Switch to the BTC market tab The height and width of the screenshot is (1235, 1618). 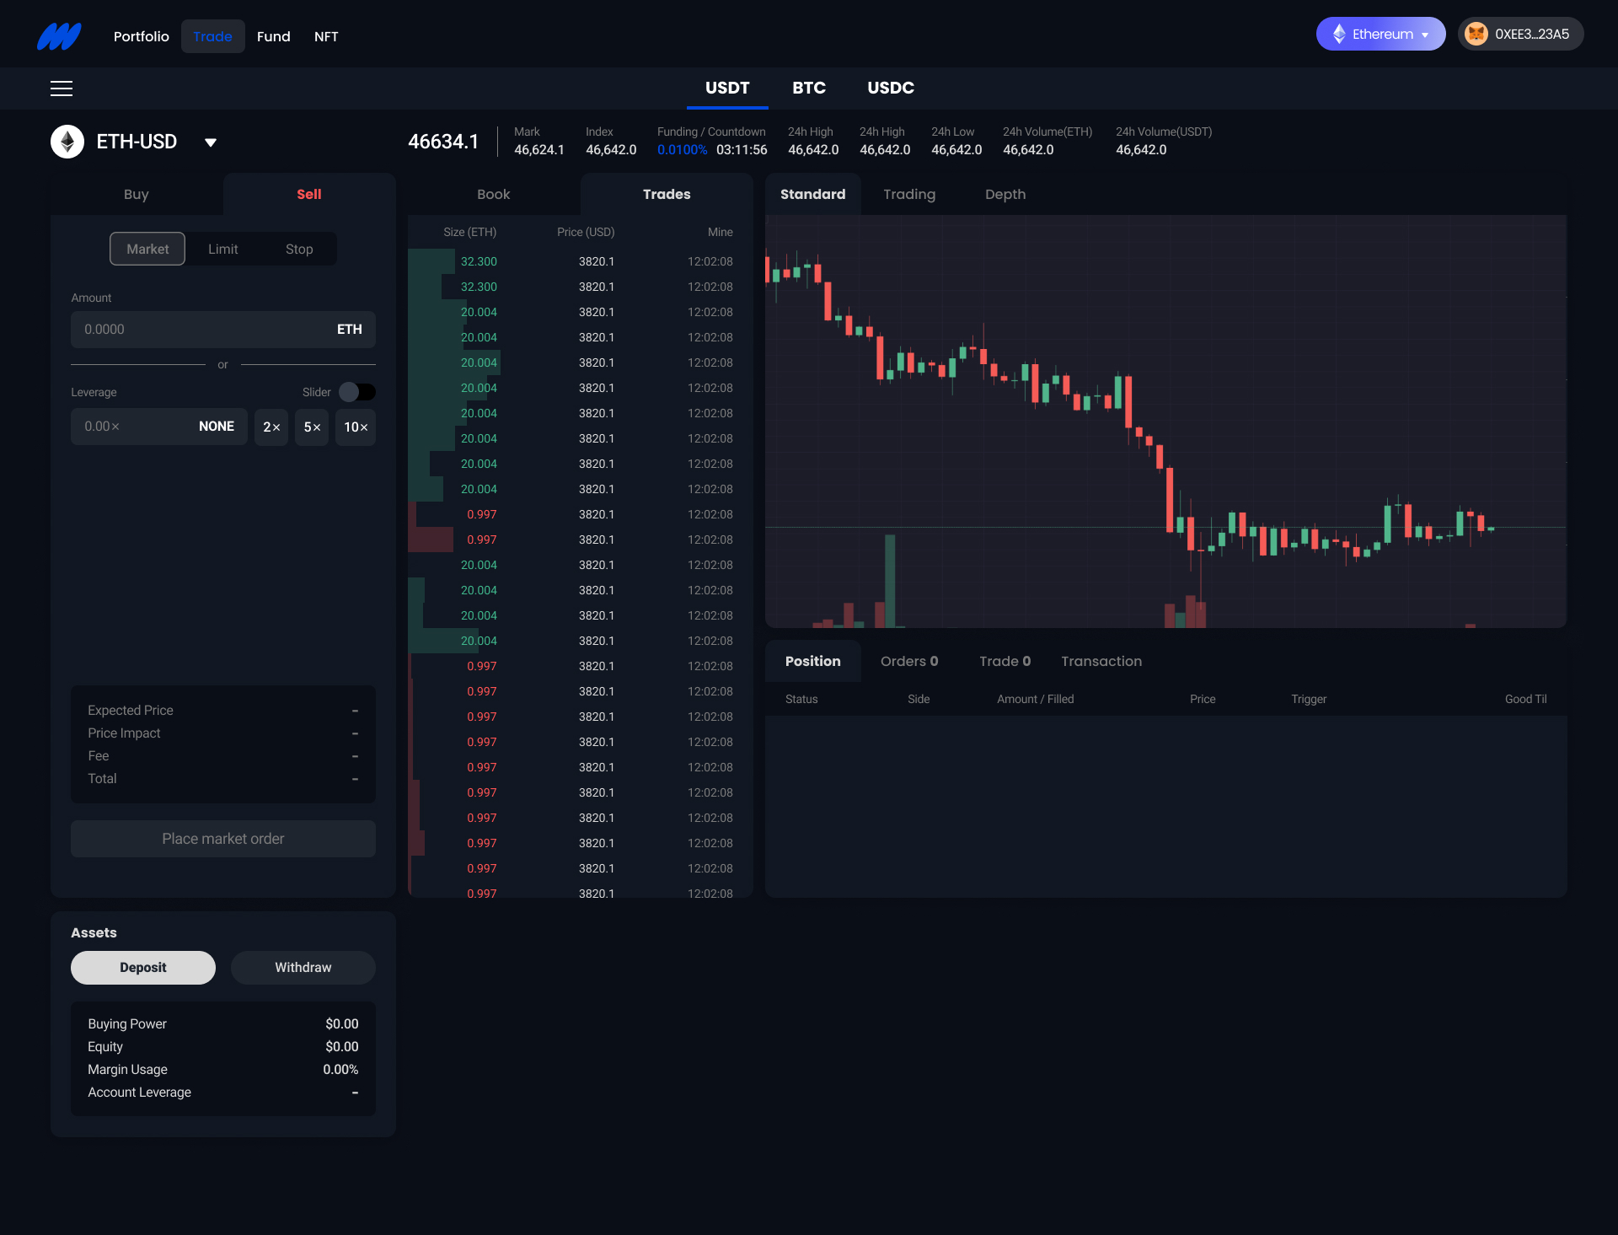[x=808, y=88]
